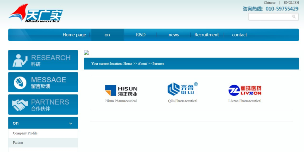Click the MESSAGE banner heading
The width and height of the screenshot is (304, 152).
click(x=49, y=80)
